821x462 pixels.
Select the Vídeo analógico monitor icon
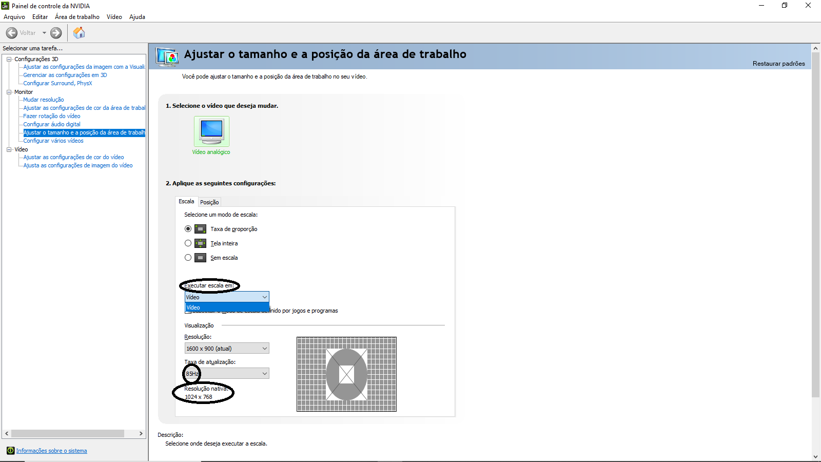(x=211, y=131)
